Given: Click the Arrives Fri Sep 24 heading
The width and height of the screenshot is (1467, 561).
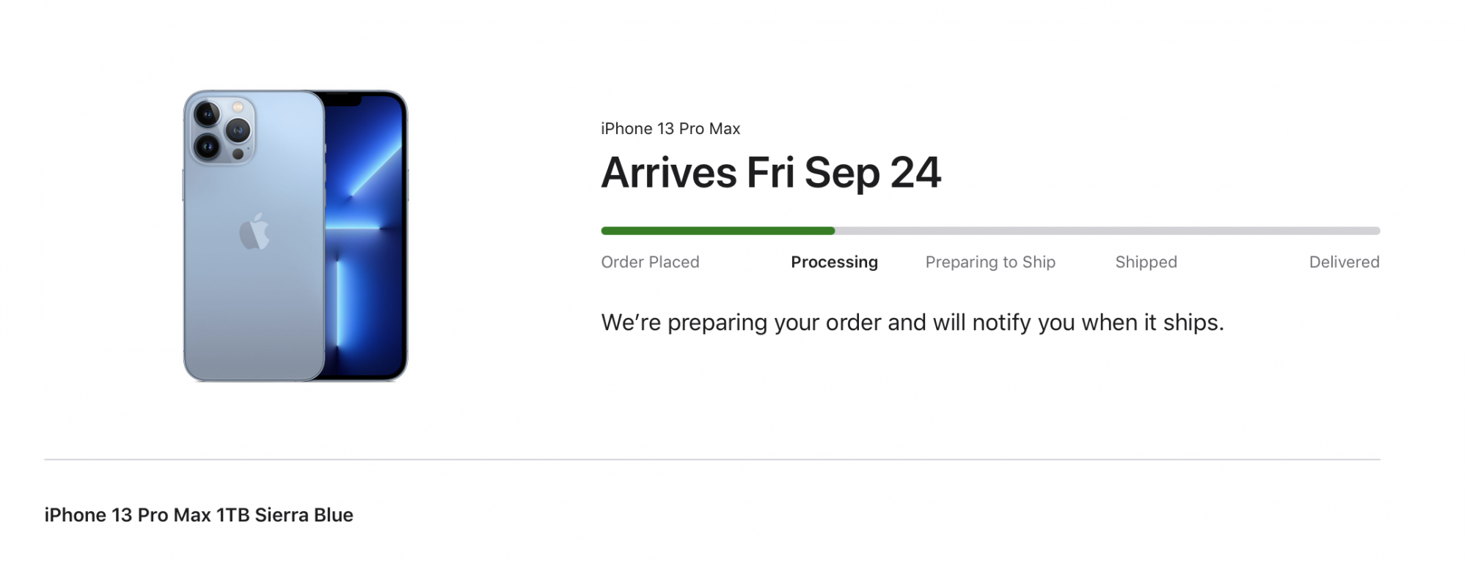Looking at the screenshot, I should point(771,173).
